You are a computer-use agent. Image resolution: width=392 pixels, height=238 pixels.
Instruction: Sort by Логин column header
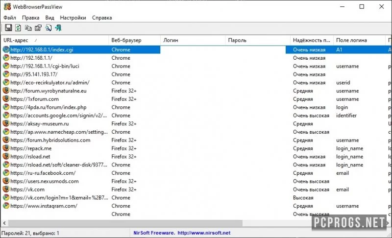[193, 40]
